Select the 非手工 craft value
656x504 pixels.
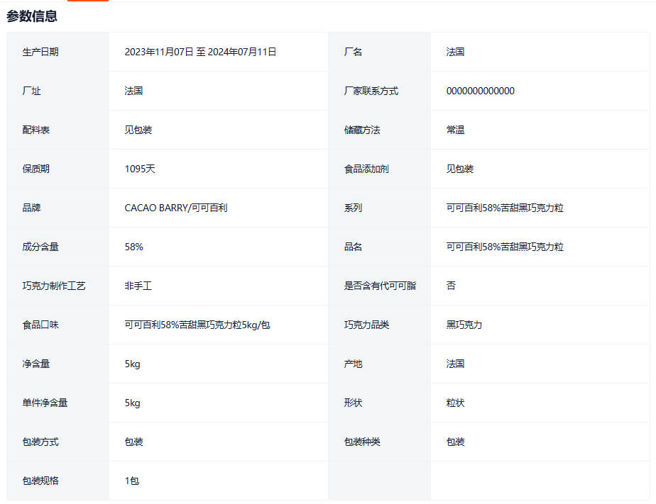click(x=138, y=286)
